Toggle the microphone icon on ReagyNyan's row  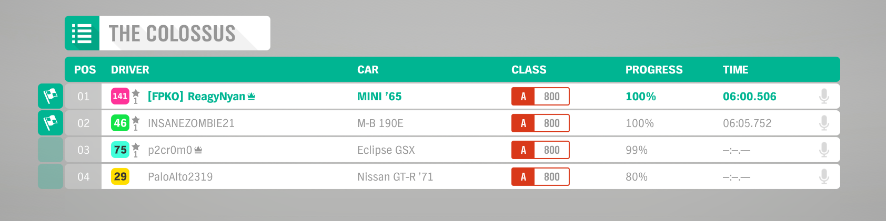coord(824,96)
